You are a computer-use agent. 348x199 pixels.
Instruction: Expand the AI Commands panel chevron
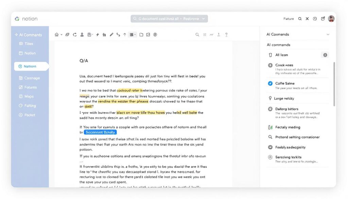328,34
